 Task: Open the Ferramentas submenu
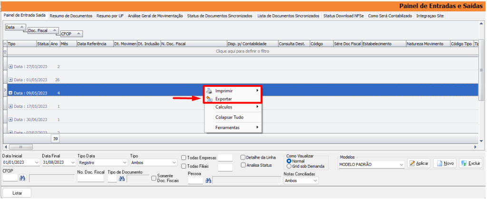click(233, 127)
